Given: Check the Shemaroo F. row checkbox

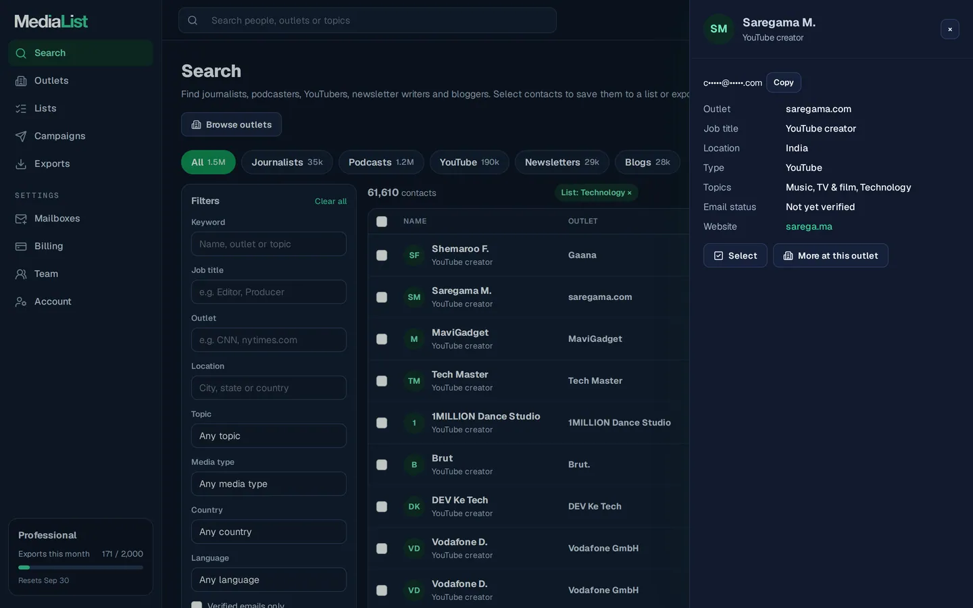Looking at the screenshot, I should [382, 255].
